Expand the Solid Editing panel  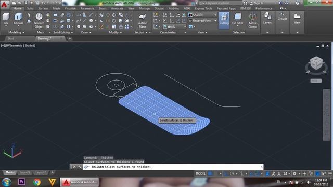pyautogui.click(x=63, y=32)
